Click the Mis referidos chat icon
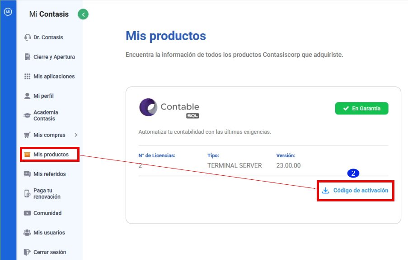Viewport: 408px width, 260px height. (x=27, y=174)
